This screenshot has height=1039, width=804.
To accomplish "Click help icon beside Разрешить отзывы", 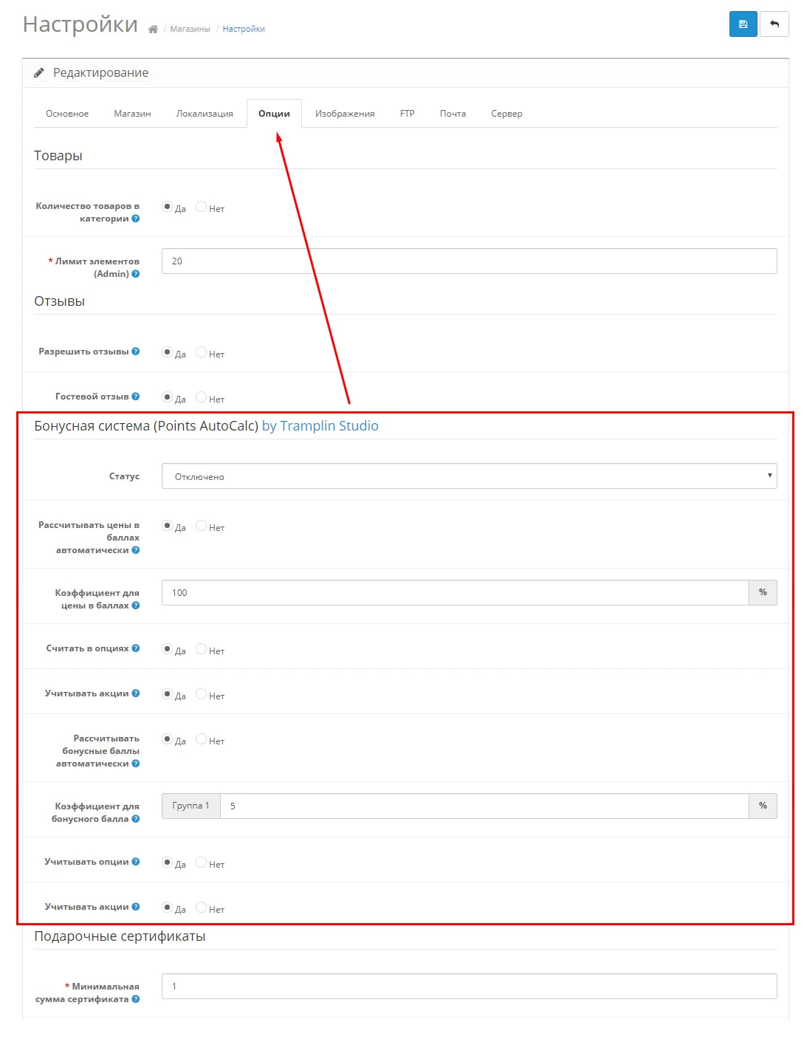I will click(135, 352).
